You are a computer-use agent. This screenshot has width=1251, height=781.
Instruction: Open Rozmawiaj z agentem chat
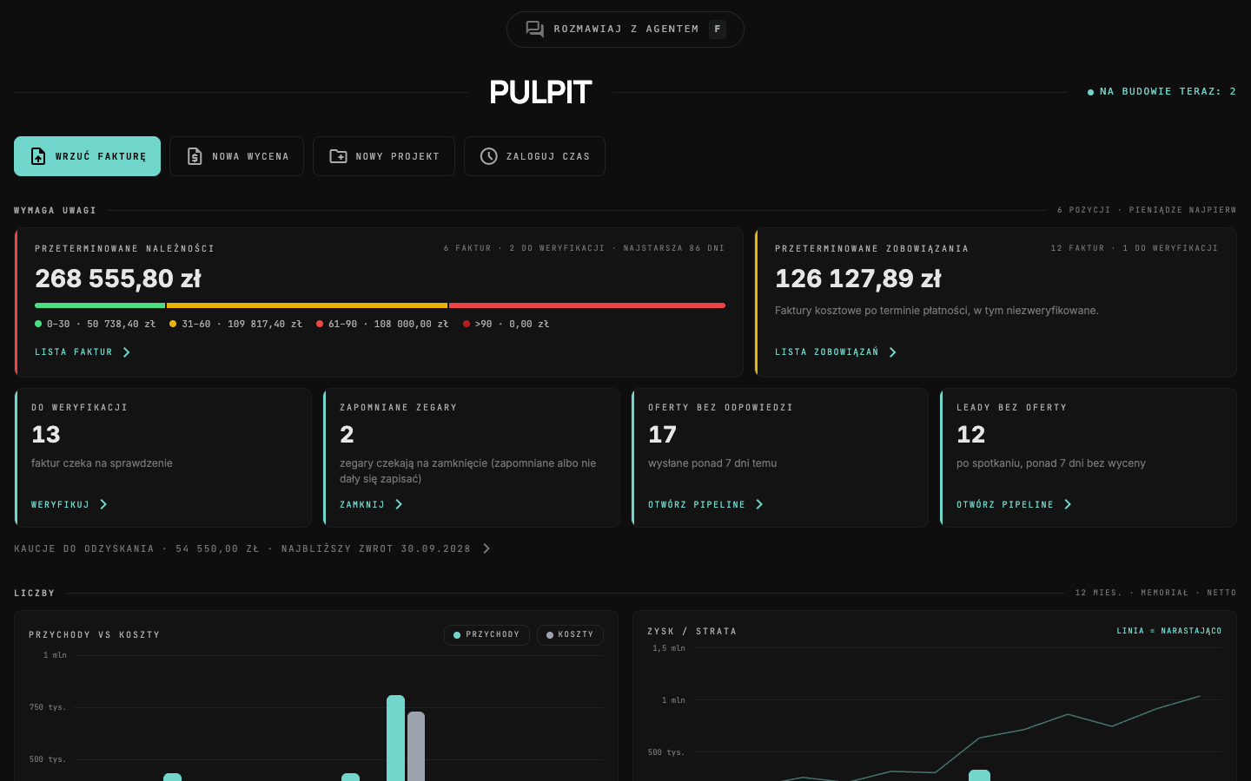point(625,30)
